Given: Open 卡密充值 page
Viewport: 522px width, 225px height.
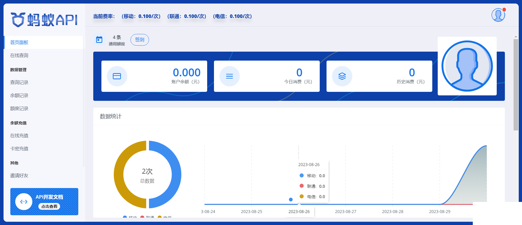Looking at the screenshot, I should (x=19, y=148).
